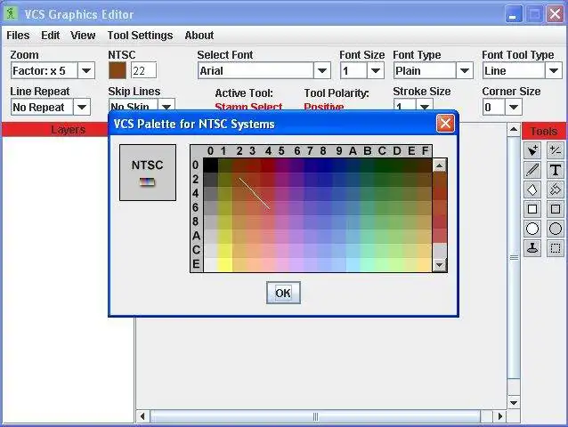Click the palette dialog title text

coord(194,125)
